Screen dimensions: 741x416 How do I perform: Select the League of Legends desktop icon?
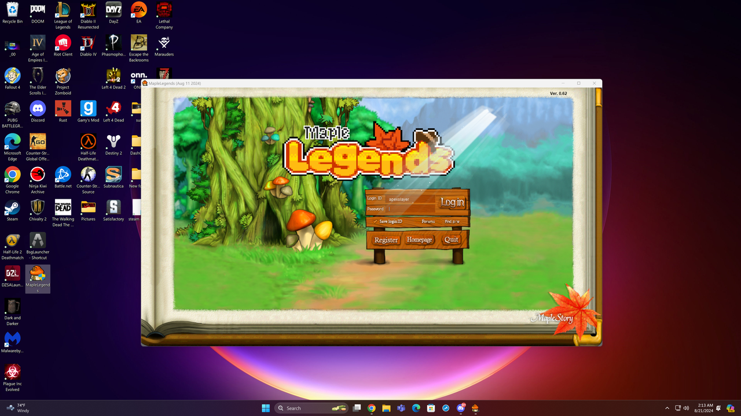63,16
